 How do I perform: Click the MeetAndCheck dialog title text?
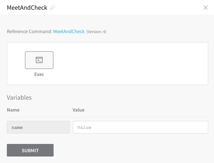[27, 8]
